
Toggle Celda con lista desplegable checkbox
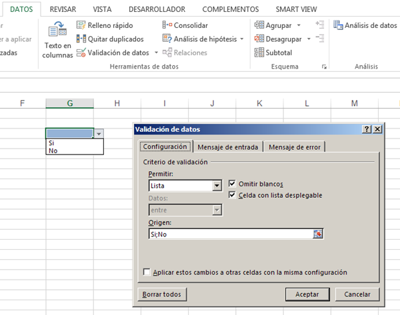[x=233, y=195]
